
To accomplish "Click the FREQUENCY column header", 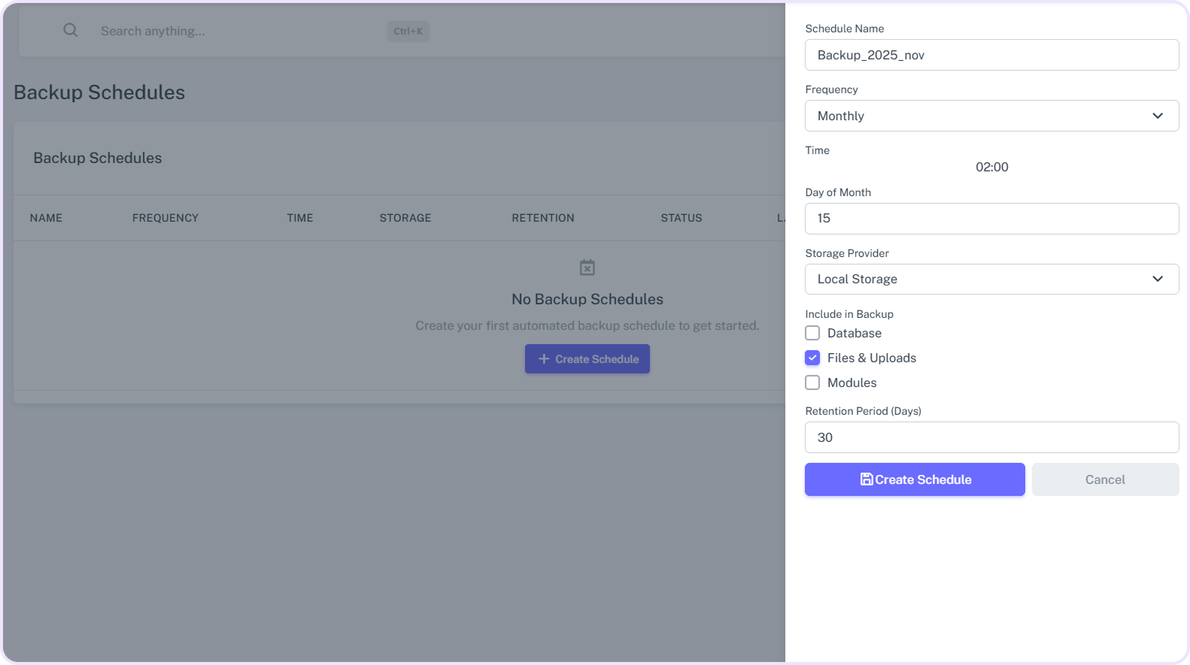I will (x=165, y=218).
